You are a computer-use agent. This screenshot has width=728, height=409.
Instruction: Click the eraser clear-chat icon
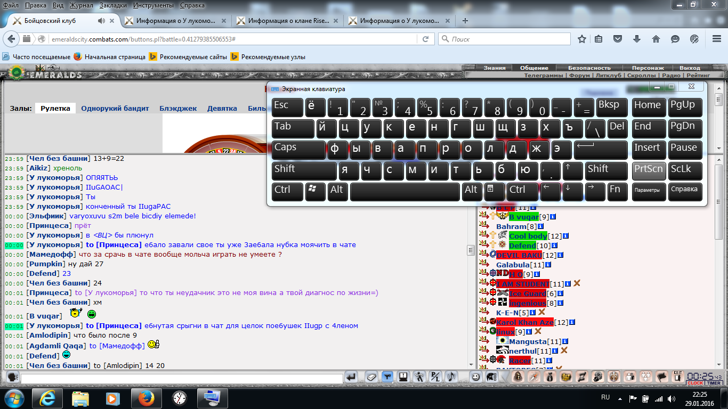pyautogui.click(x=371, y=377)
